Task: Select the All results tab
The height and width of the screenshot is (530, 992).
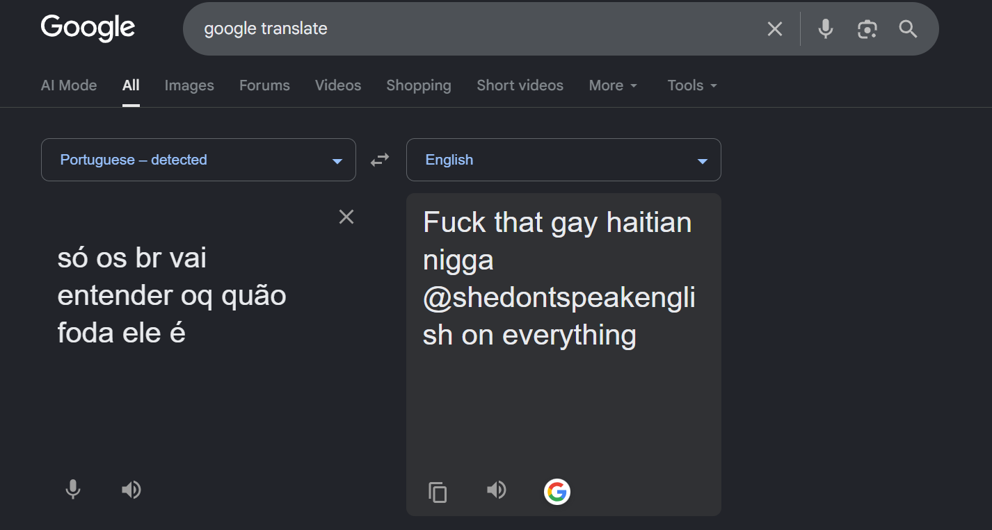Action: 131,85
